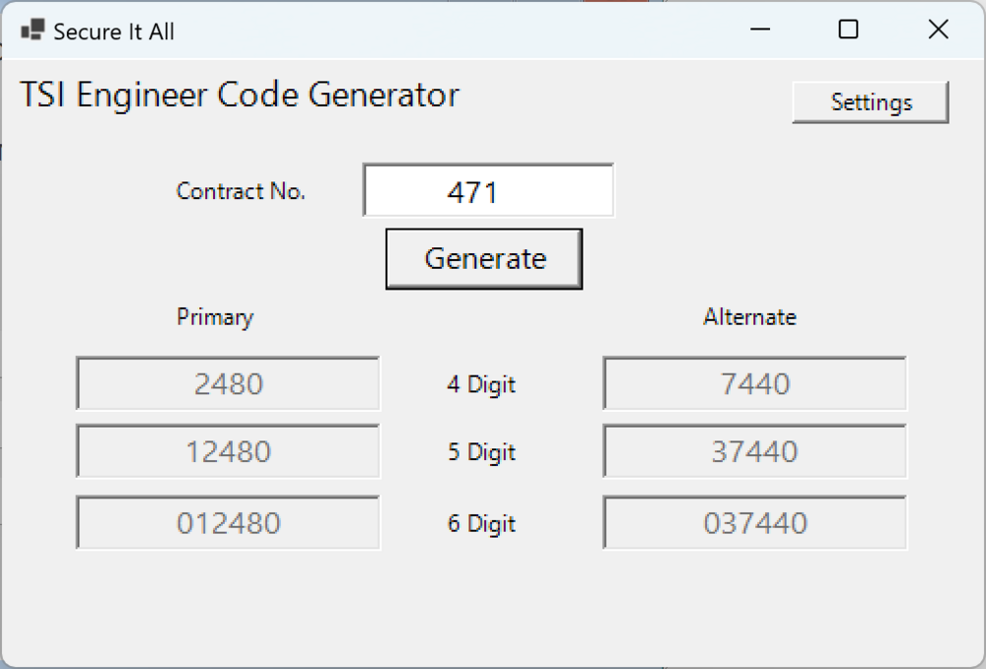Viewport: 986px width, 669px height.
Task: Click the code 037440 in Alternate column
Action: tap(754, 523)
